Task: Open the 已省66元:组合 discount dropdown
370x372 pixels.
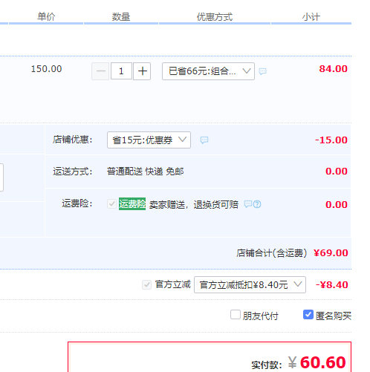Action: coord(208,71)
